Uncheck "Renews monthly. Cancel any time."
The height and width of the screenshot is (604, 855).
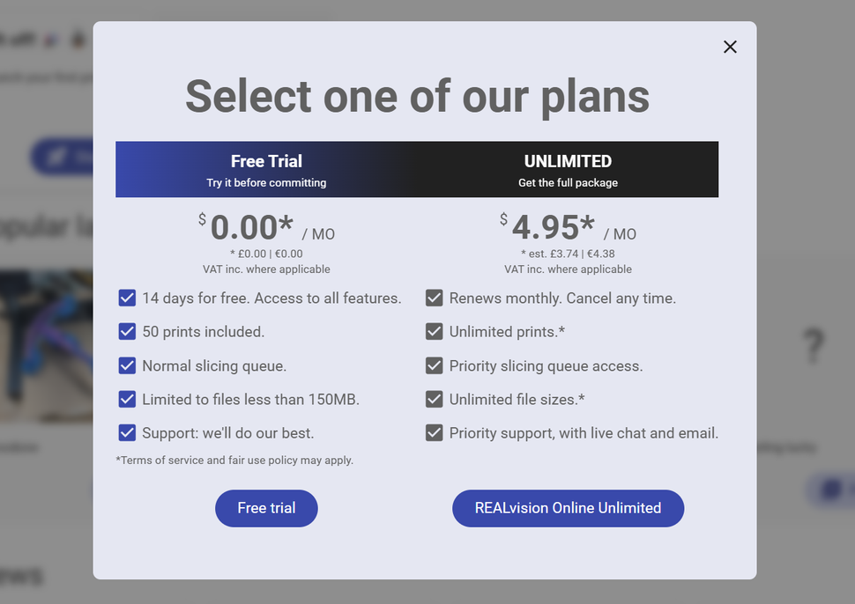tap(434, 298)
